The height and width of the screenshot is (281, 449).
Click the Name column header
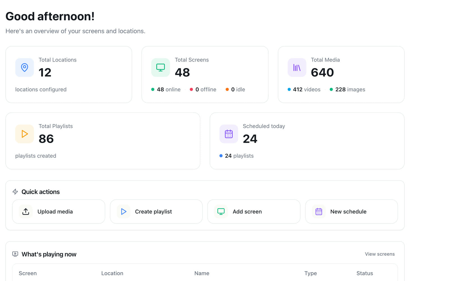(x=202, y=273)
